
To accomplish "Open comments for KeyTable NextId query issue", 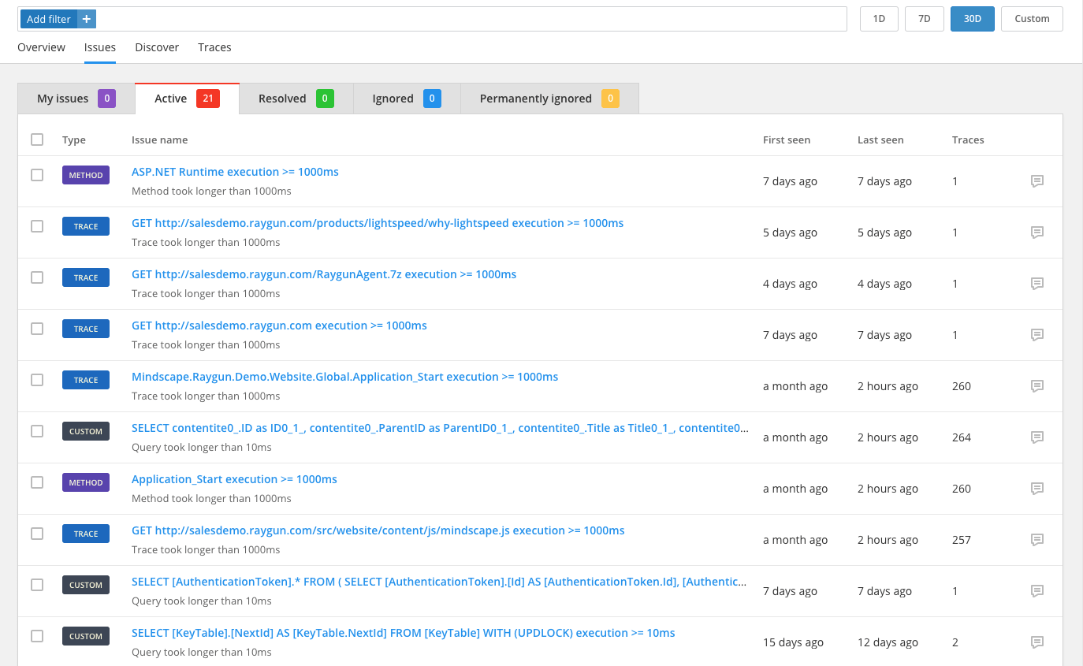I will (x=1037, y=642).
